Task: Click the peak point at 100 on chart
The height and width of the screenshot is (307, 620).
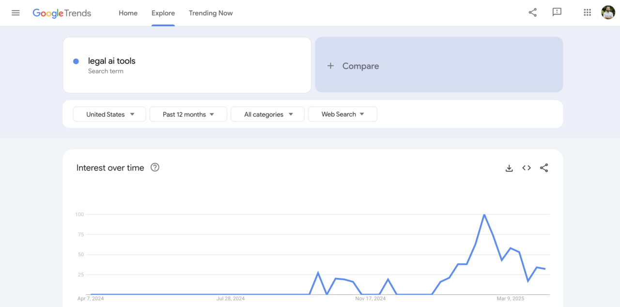Action: tap(484, 214)
